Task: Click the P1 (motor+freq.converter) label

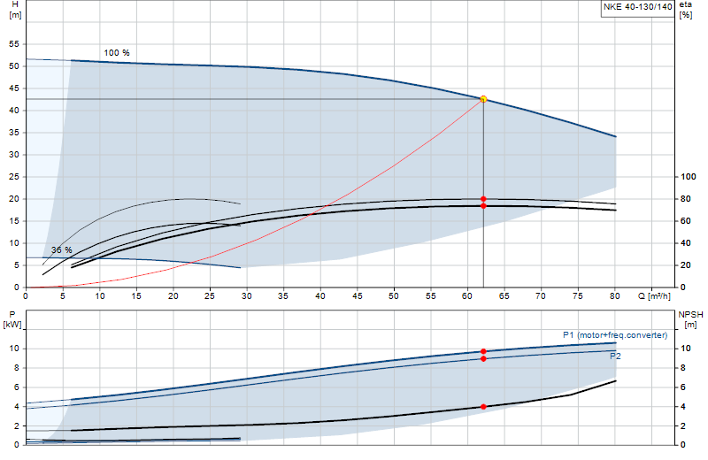Action: (615, 335)
